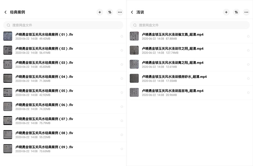Select the radio for 经典案例（09）.flv
Image resolution: width=253 pixels, height=166 pixels.
pos(122,149)
